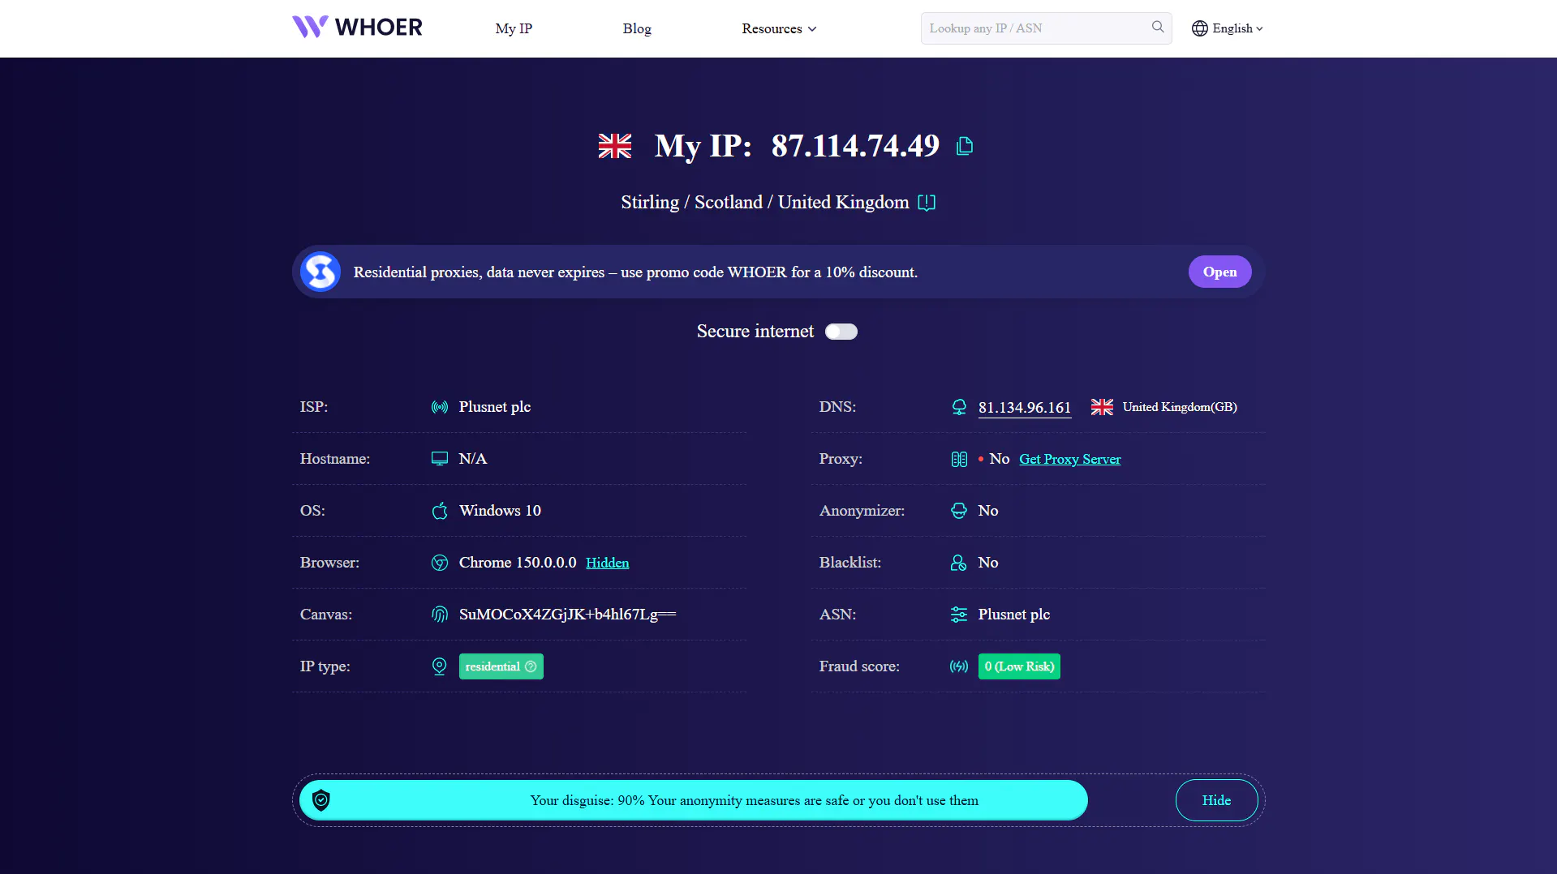Image resolution: width=1557 pixels, height=874 pixels.
Task: Click the residential proxies promo logo
Action: 320,272
